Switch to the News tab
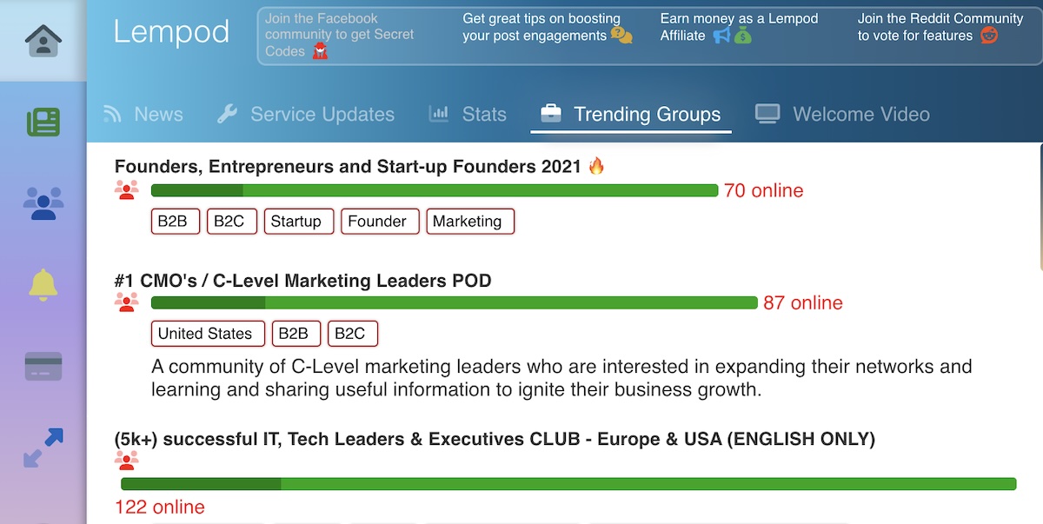1043x524 pixels. pos(158,114)
